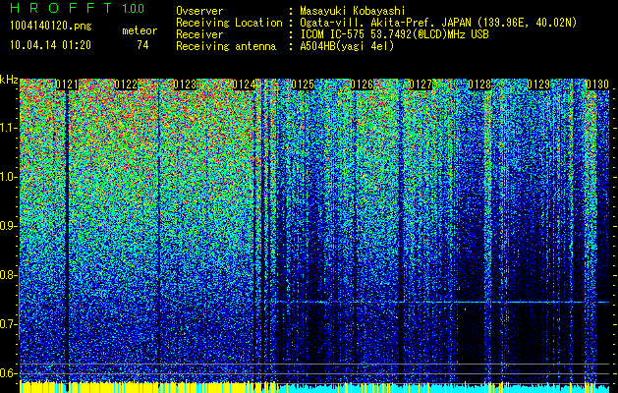Click the 0121 time marker

(67, 84)
